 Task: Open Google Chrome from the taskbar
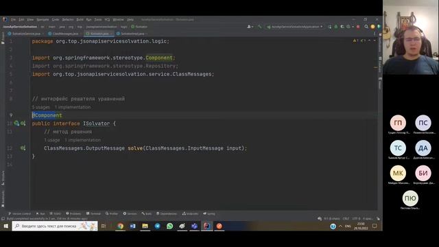[x=121, y=226]
